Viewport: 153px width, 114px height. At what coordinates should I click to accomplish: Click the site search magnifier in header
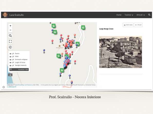(x=149, y=15)
